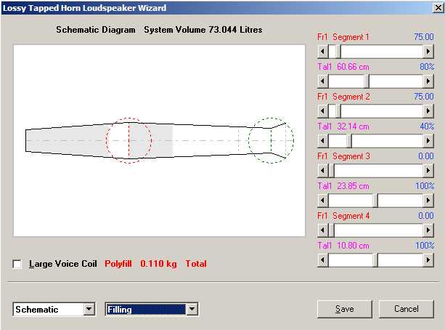Click the 40% filling value
This screenshot has width=445, height=330.
pyautogui.click(x=427, y=126)
